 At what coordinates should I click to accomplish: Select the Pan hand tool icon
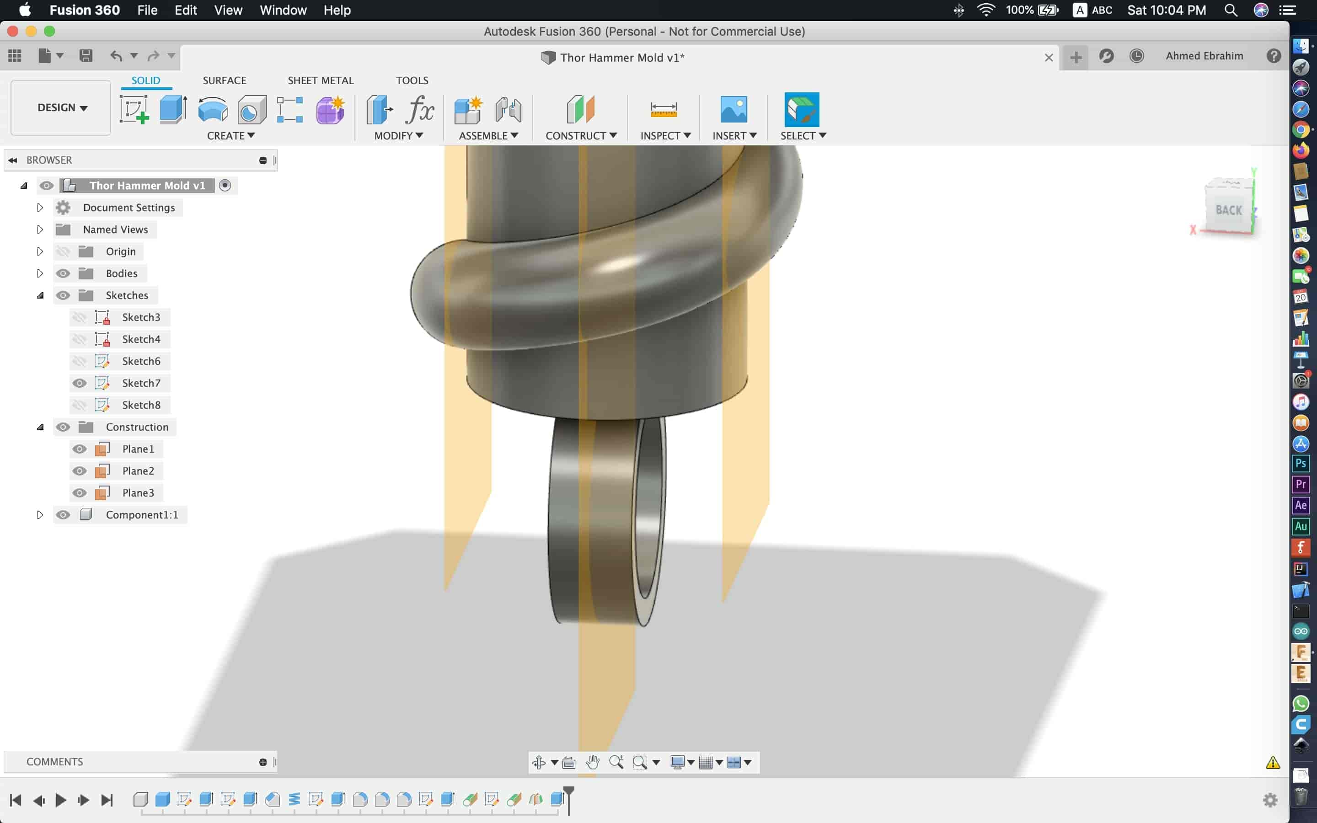(592, 762)
